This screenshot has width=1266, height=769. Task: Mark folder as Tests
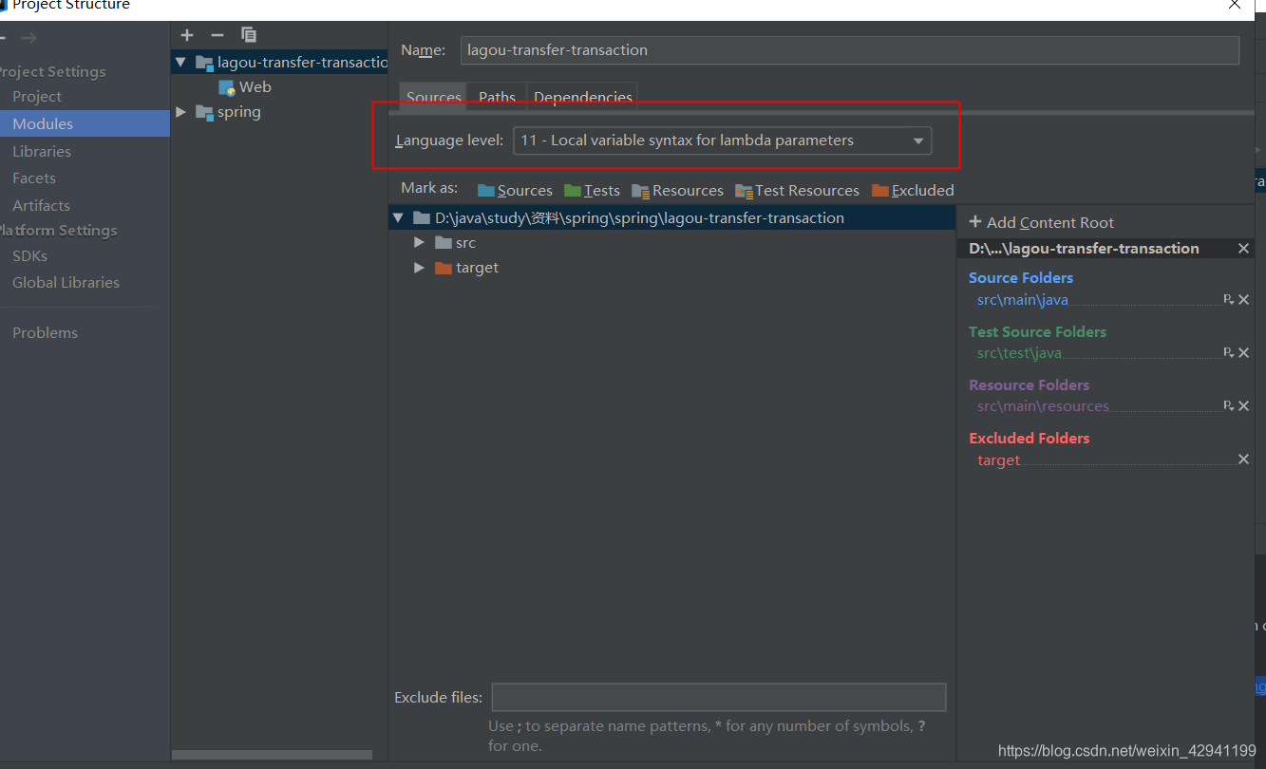click(592, 190)
